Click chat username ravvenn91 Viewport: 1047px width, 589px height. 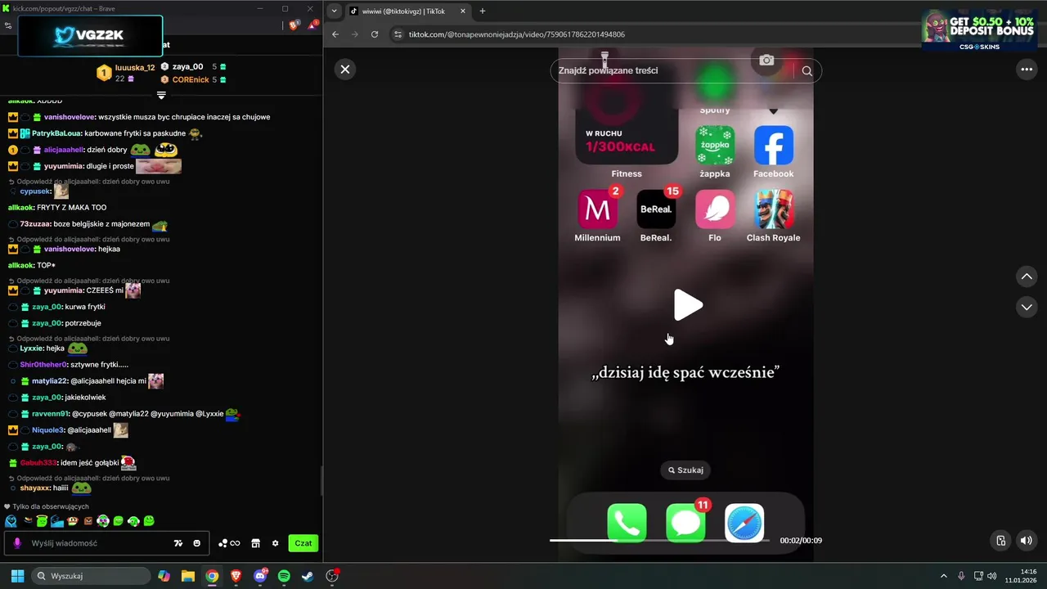tap(50, 414)
